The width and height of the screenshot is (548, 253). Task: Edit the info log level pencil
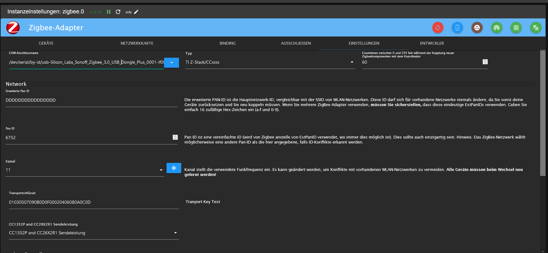click(136, 12)
